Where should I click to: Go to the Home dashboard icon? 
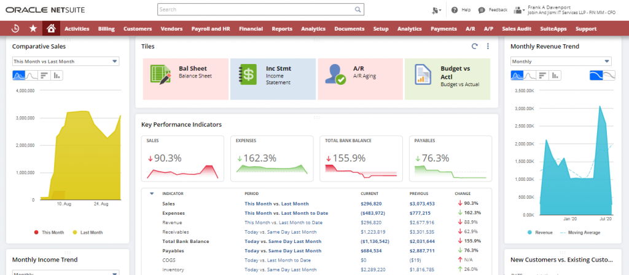pyautogui.click(x=50, y=28)
